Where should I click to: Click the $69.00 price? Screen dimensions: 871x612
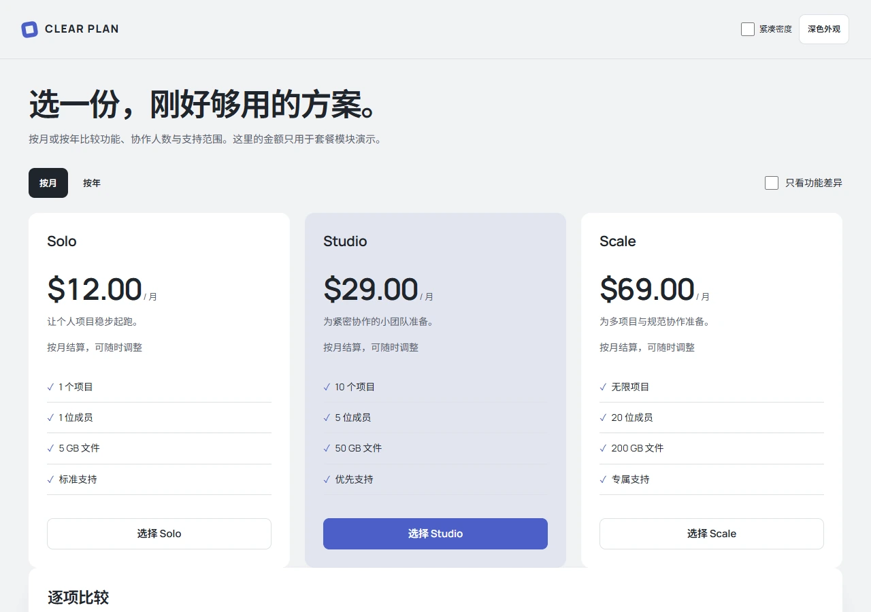647,289
